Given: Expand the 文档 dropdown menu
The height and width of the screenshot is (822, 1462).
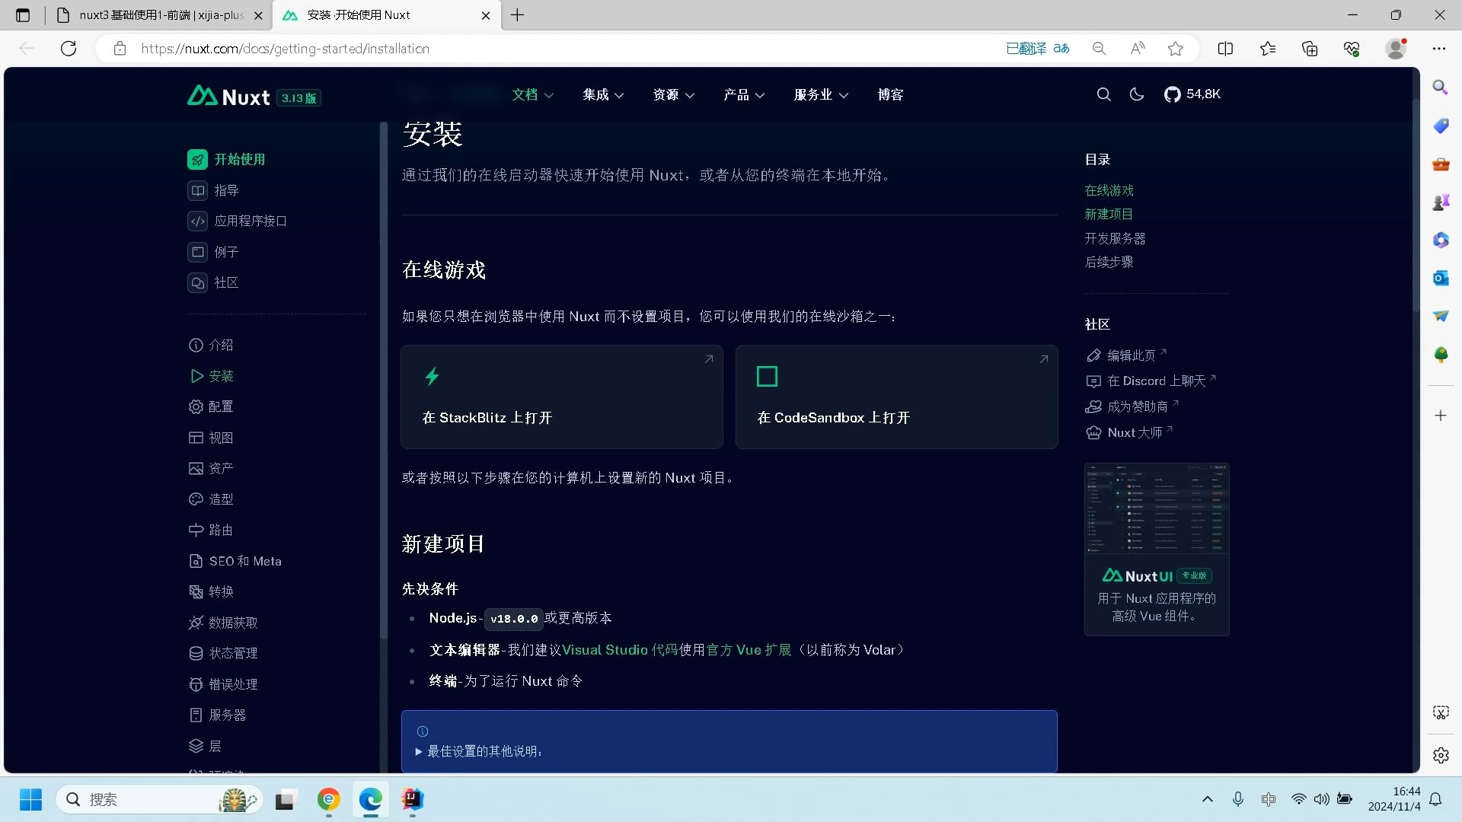Looking at the screenshot, I should pyautogui.click(x=532, y=95).
